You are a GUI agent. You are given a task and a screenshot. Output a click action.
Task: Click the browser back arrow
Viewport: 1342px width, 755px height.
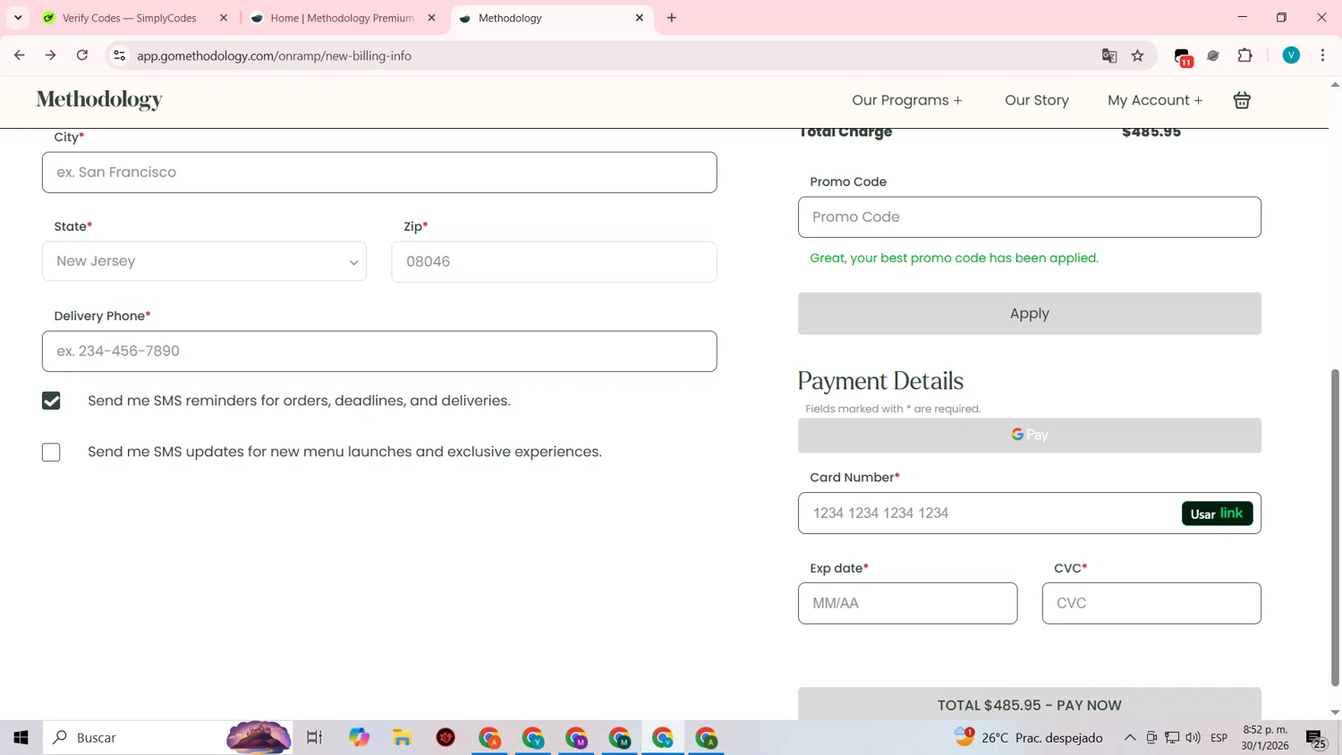[20, 55]
